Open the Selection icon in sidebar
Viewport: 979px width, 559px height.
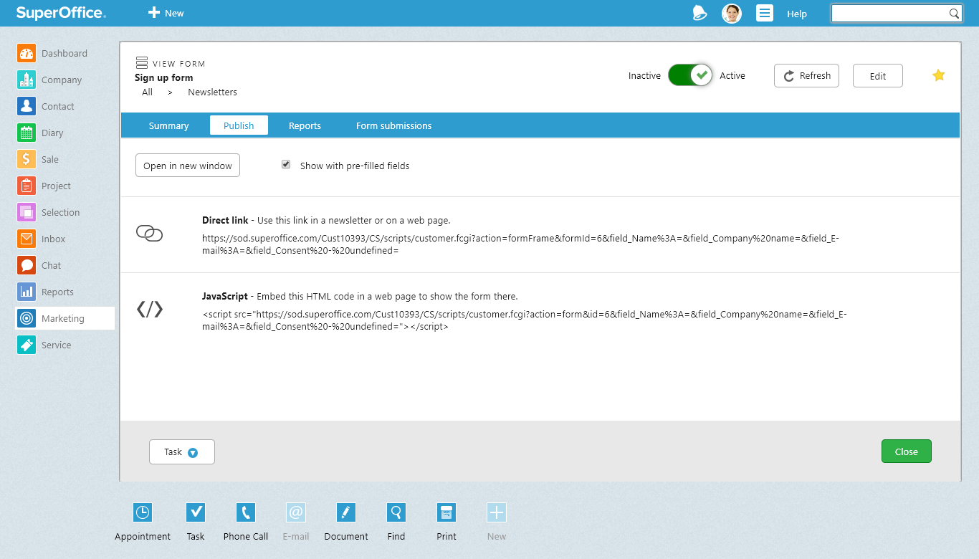[27, 212]
